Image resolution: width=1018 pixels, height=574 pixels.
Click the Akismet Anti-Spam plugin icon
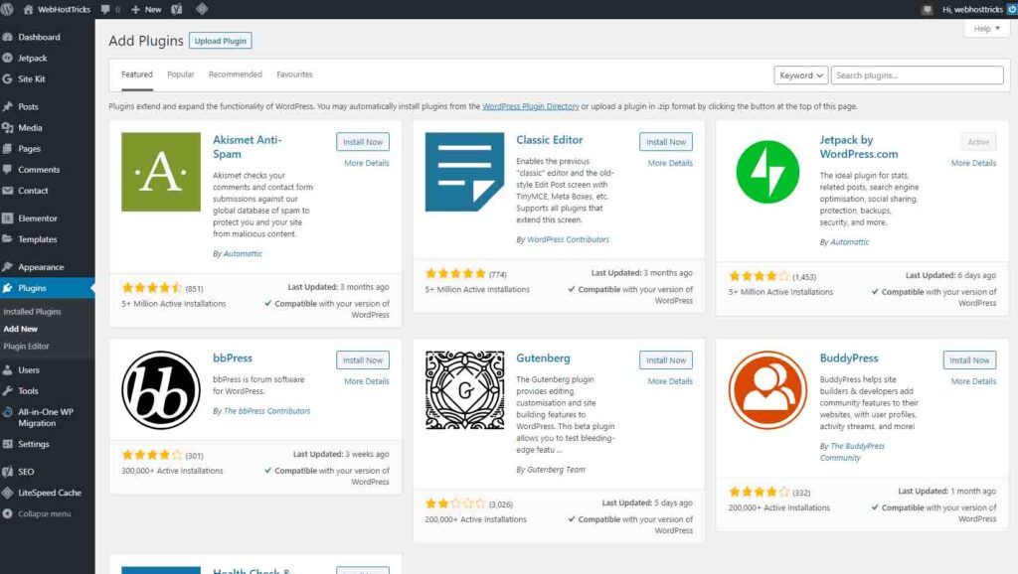pos(161,172)
